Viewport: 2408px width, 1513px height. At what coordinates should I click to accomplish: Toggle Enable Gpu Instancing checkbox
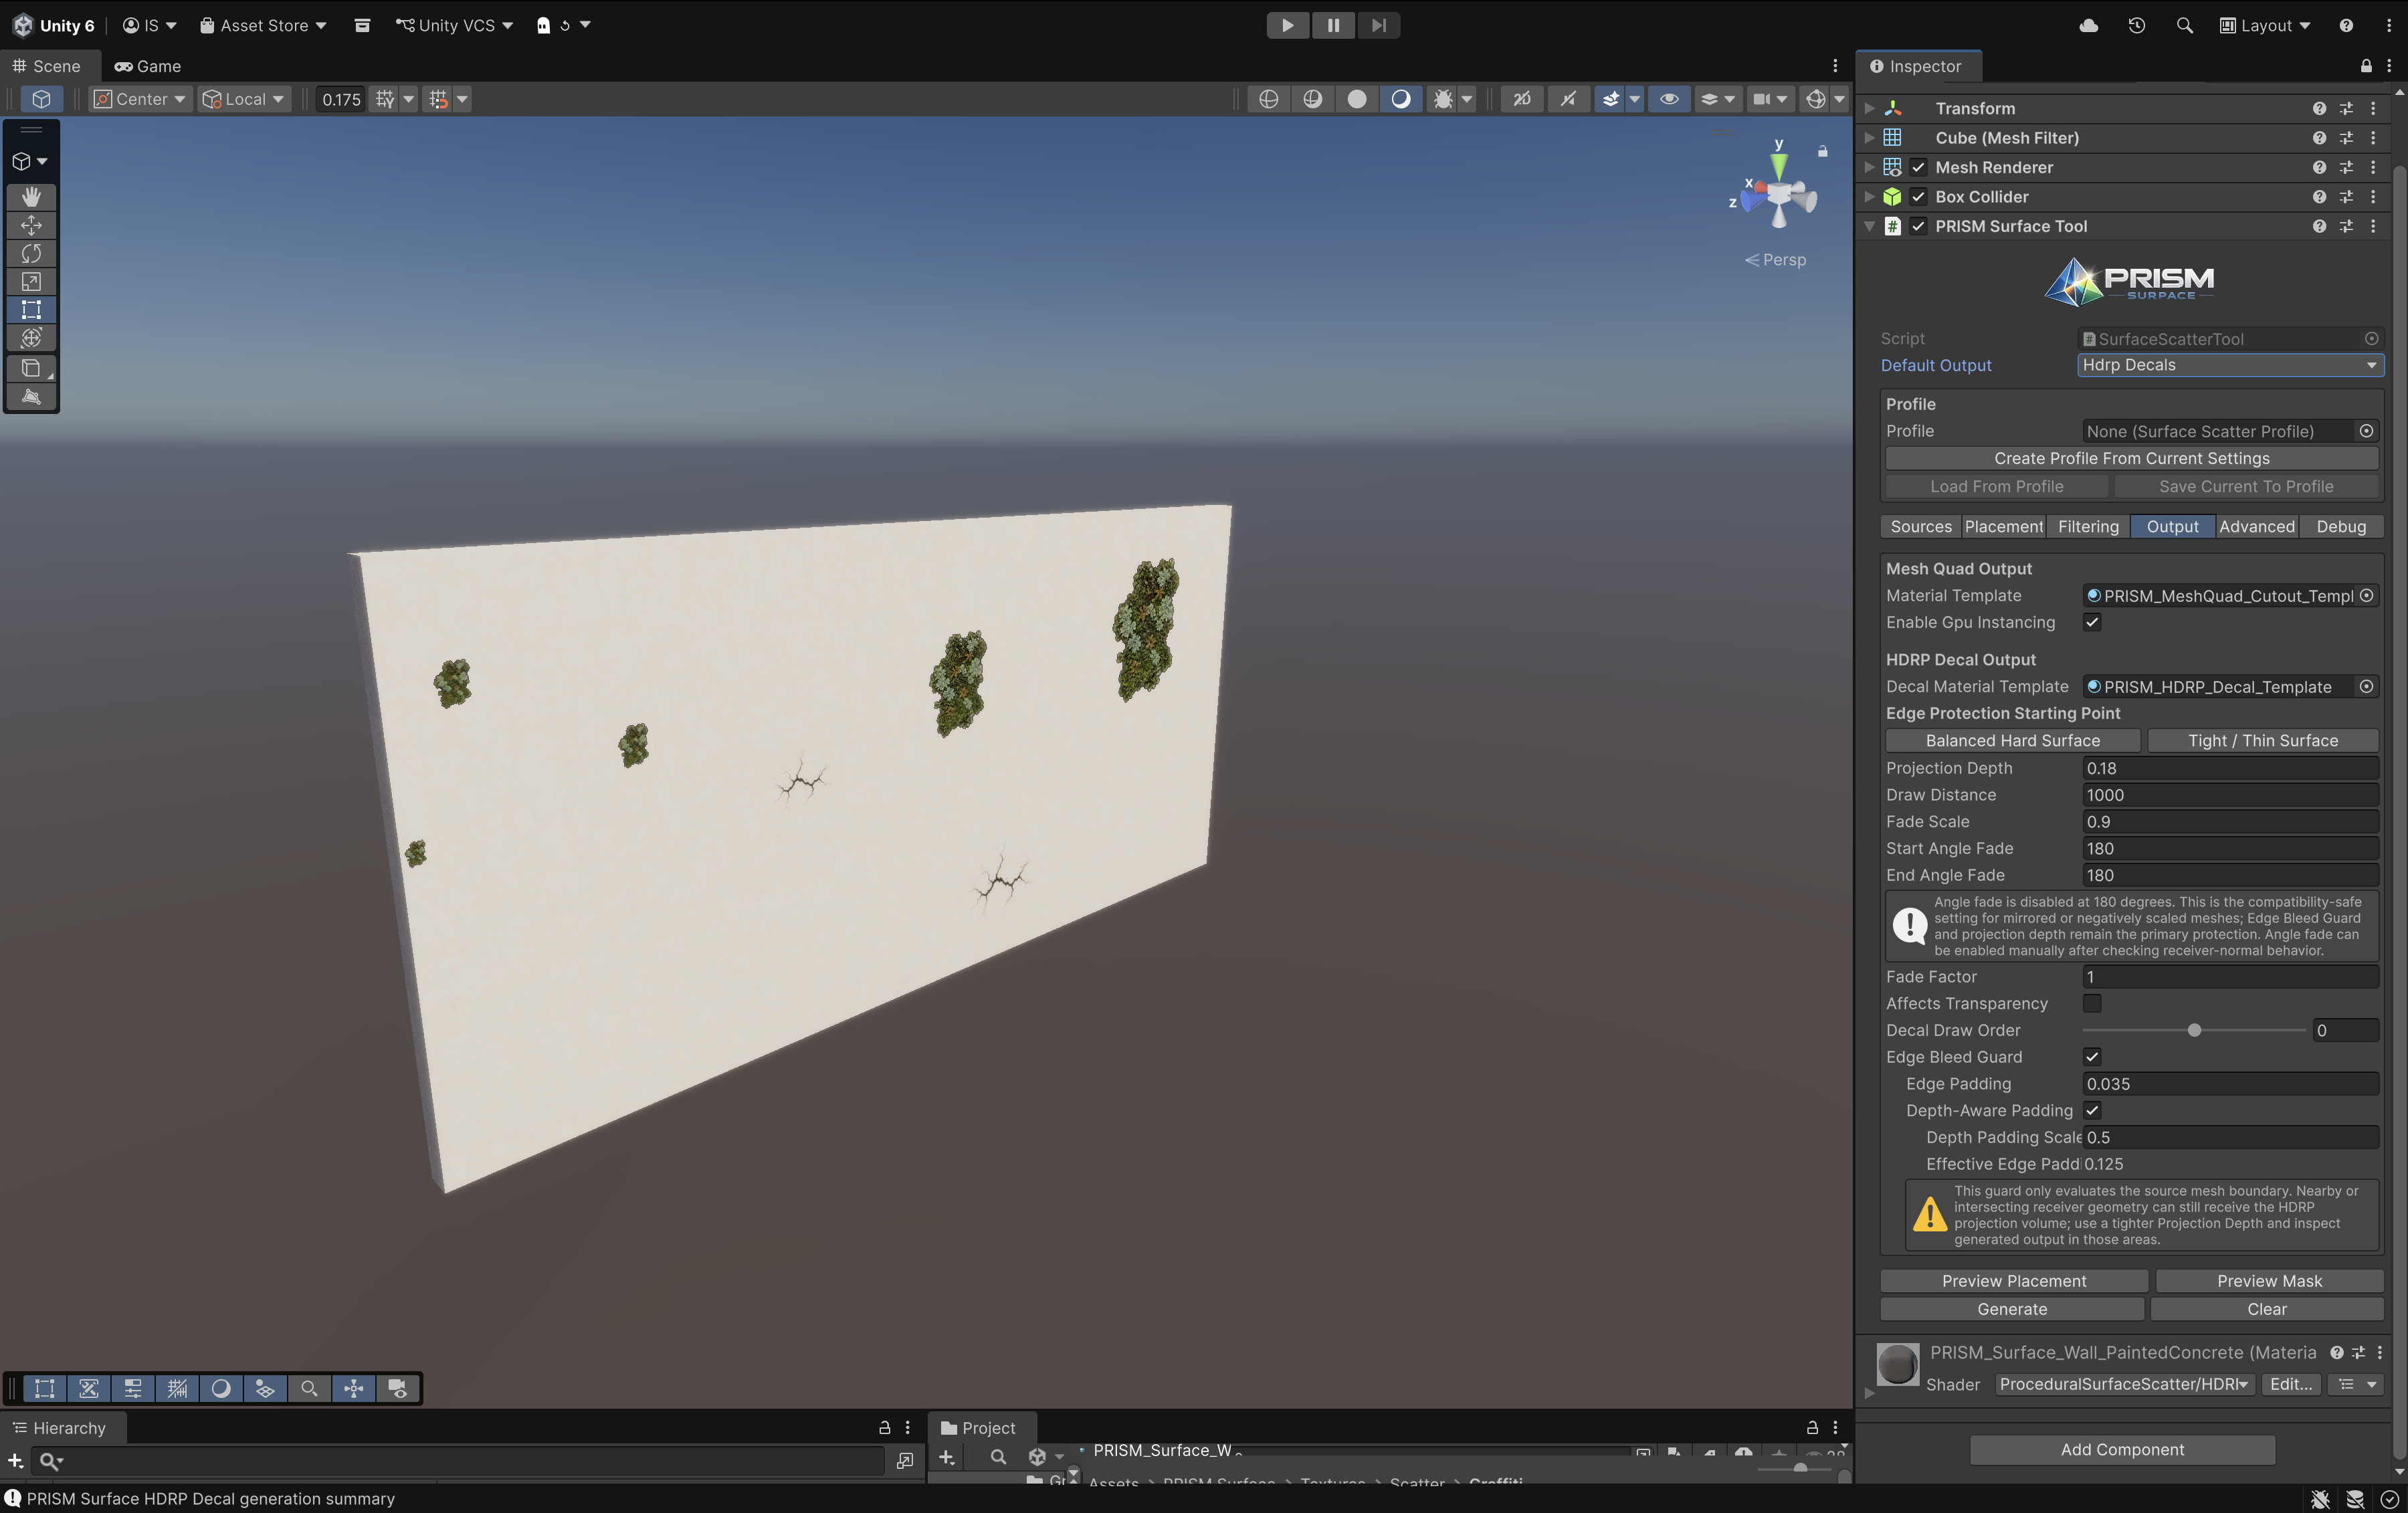(x=2092, y=622)
